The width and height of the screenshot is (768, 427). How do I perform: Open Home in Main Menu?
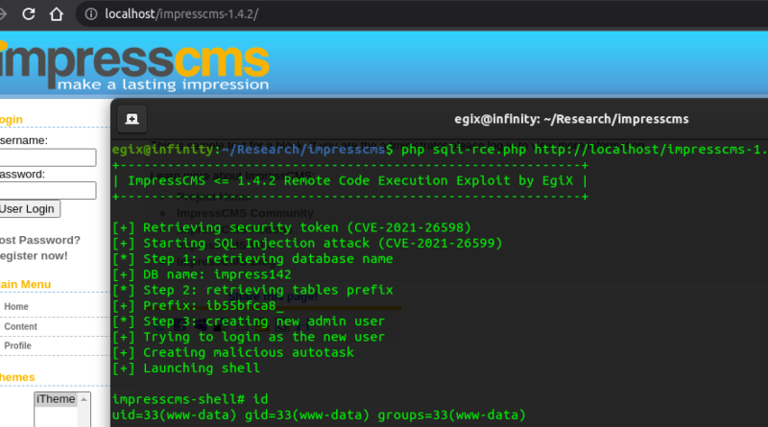pos(16,306)
